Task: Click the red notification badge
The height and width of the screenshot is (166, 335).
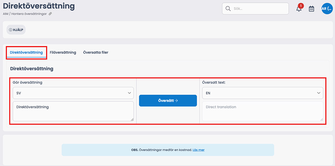Action: pyautogui.click(x=301, y=6)
